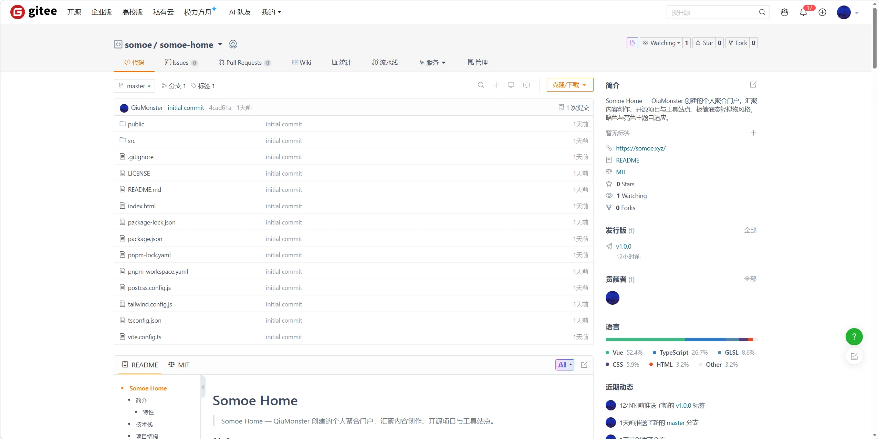Open the 克隆/下载 dropdown
Image resolution: width=878 pixels, height=439 pixels.
(570, 85)
